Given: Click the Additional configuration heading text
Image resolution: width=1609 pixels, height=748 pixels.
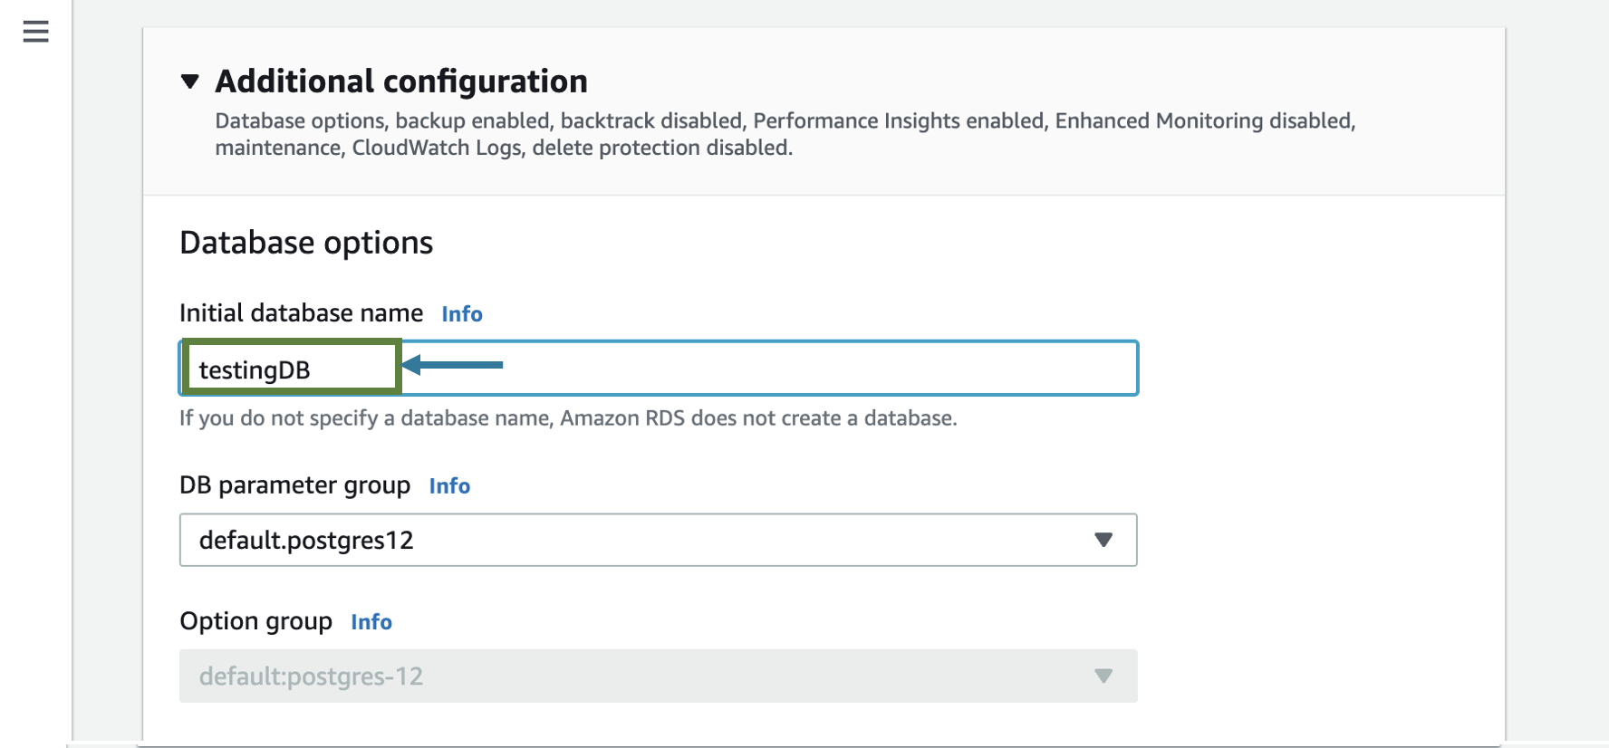Looking at the screenshot, I should pyautogui.click(x=400, y=82).
